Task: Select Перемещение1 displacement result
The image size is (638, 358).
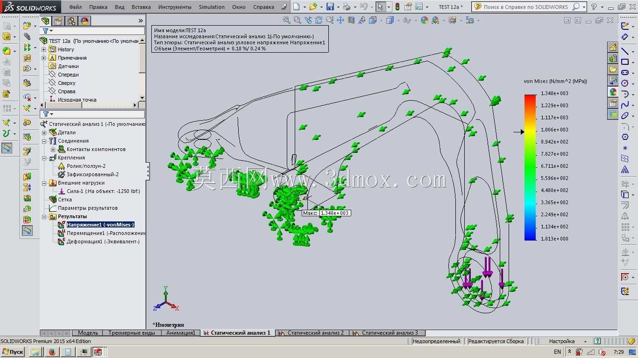Action: click(x=106, y=233)
